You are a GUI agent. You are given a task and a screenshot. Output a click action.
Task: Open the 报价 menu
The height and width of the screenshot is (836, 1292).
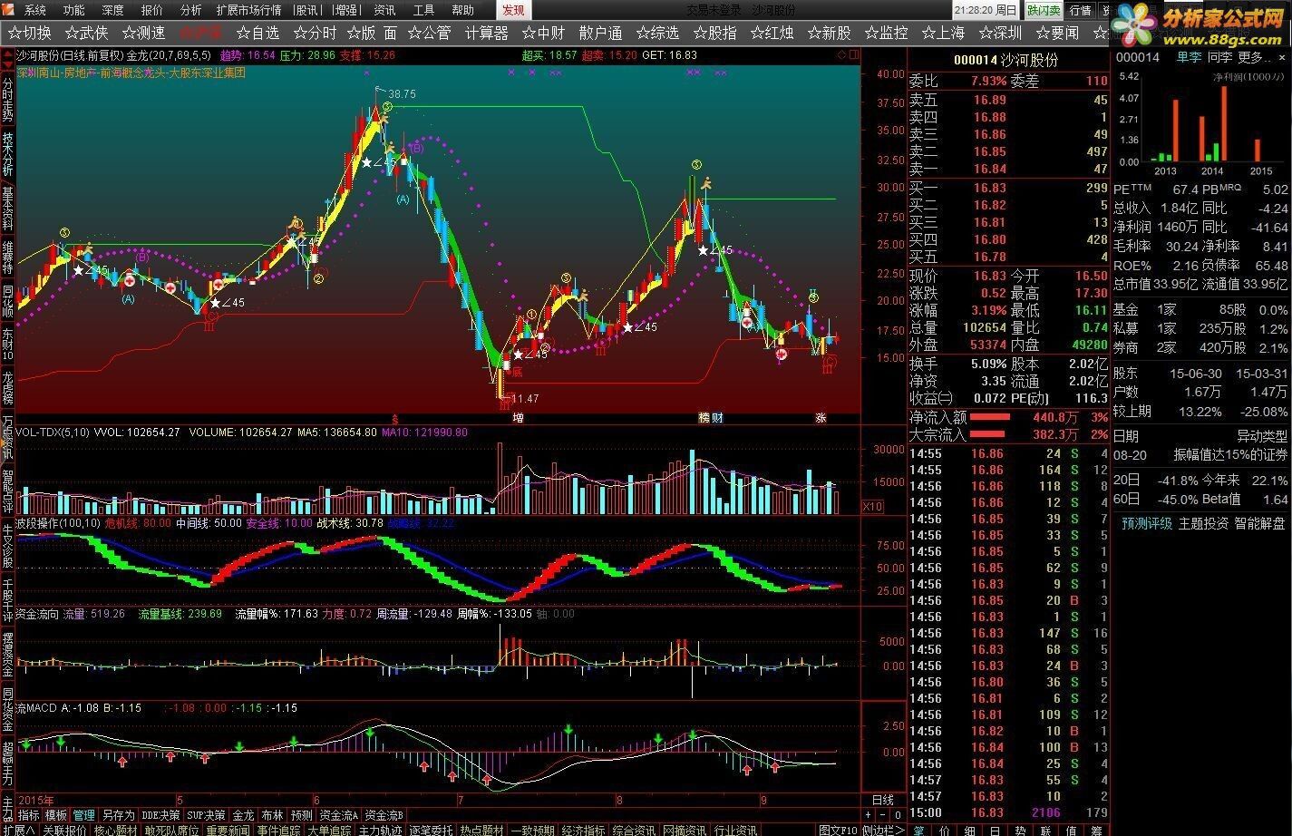tap(151, 10)
